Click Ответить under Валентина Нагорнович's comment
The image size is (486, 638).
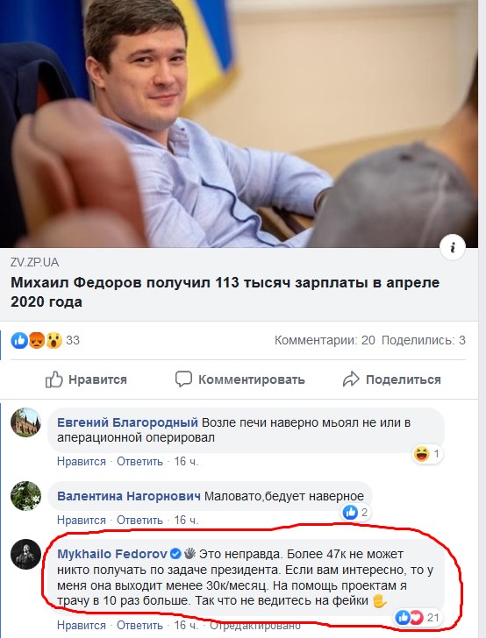pos(139,520)
